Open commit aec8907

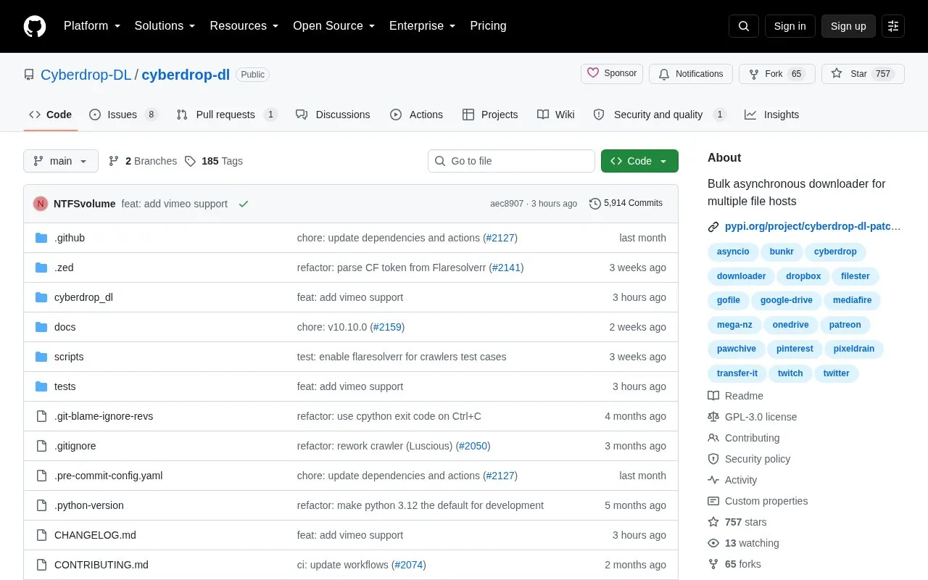tap(507, 204)
